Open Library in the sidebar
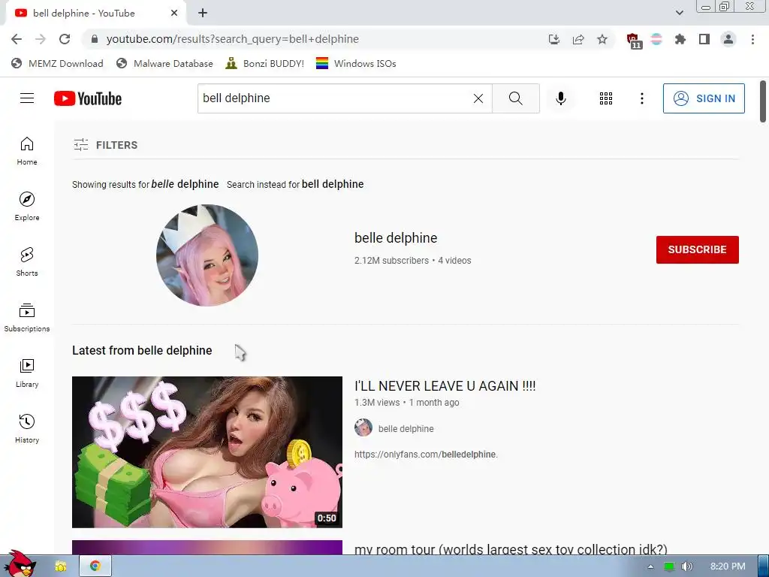Screen dimensions: 769x577 27,373
